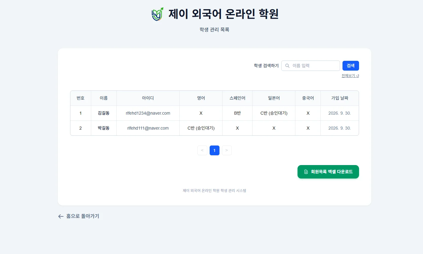Image resolution: width=423 pixels, height=254 pixels.
Task: Click the 스페인어 column header
Action: (x=238, y=98)
